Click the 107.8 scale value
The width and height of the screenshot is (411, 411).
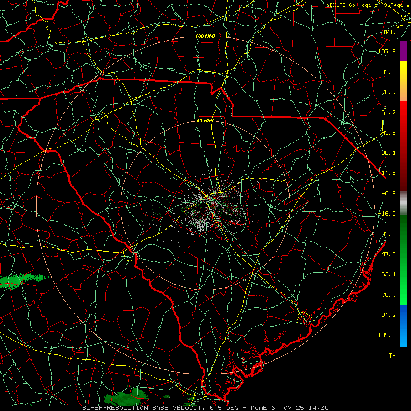(x=387, y=51)
